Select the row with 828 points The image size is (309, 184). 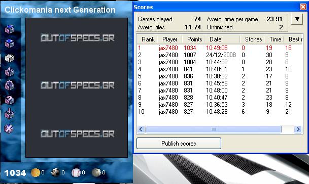220,98
